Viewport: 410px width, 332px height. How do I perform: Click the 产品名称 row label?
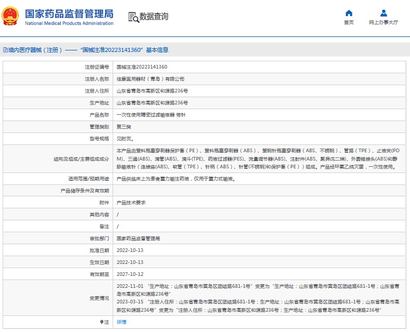[x=99, y=115]
